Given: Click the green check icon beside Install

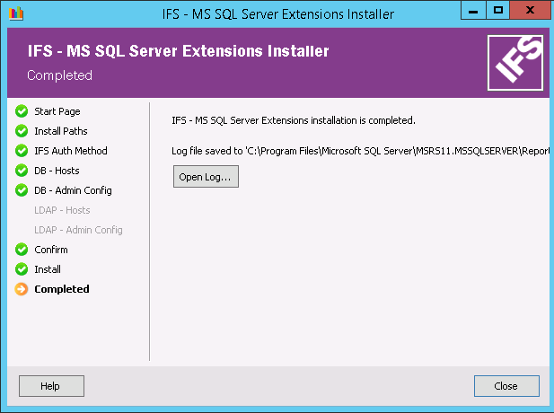Looking at the screenshot, I should (x=22, y=269).
